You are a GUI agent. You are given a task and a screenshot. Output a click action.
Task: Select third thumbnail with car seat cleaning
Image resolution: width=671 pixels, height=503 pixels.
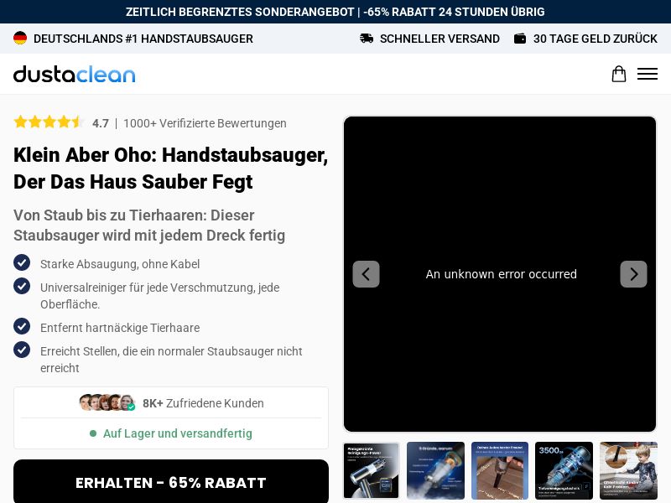tap(500, 470)
